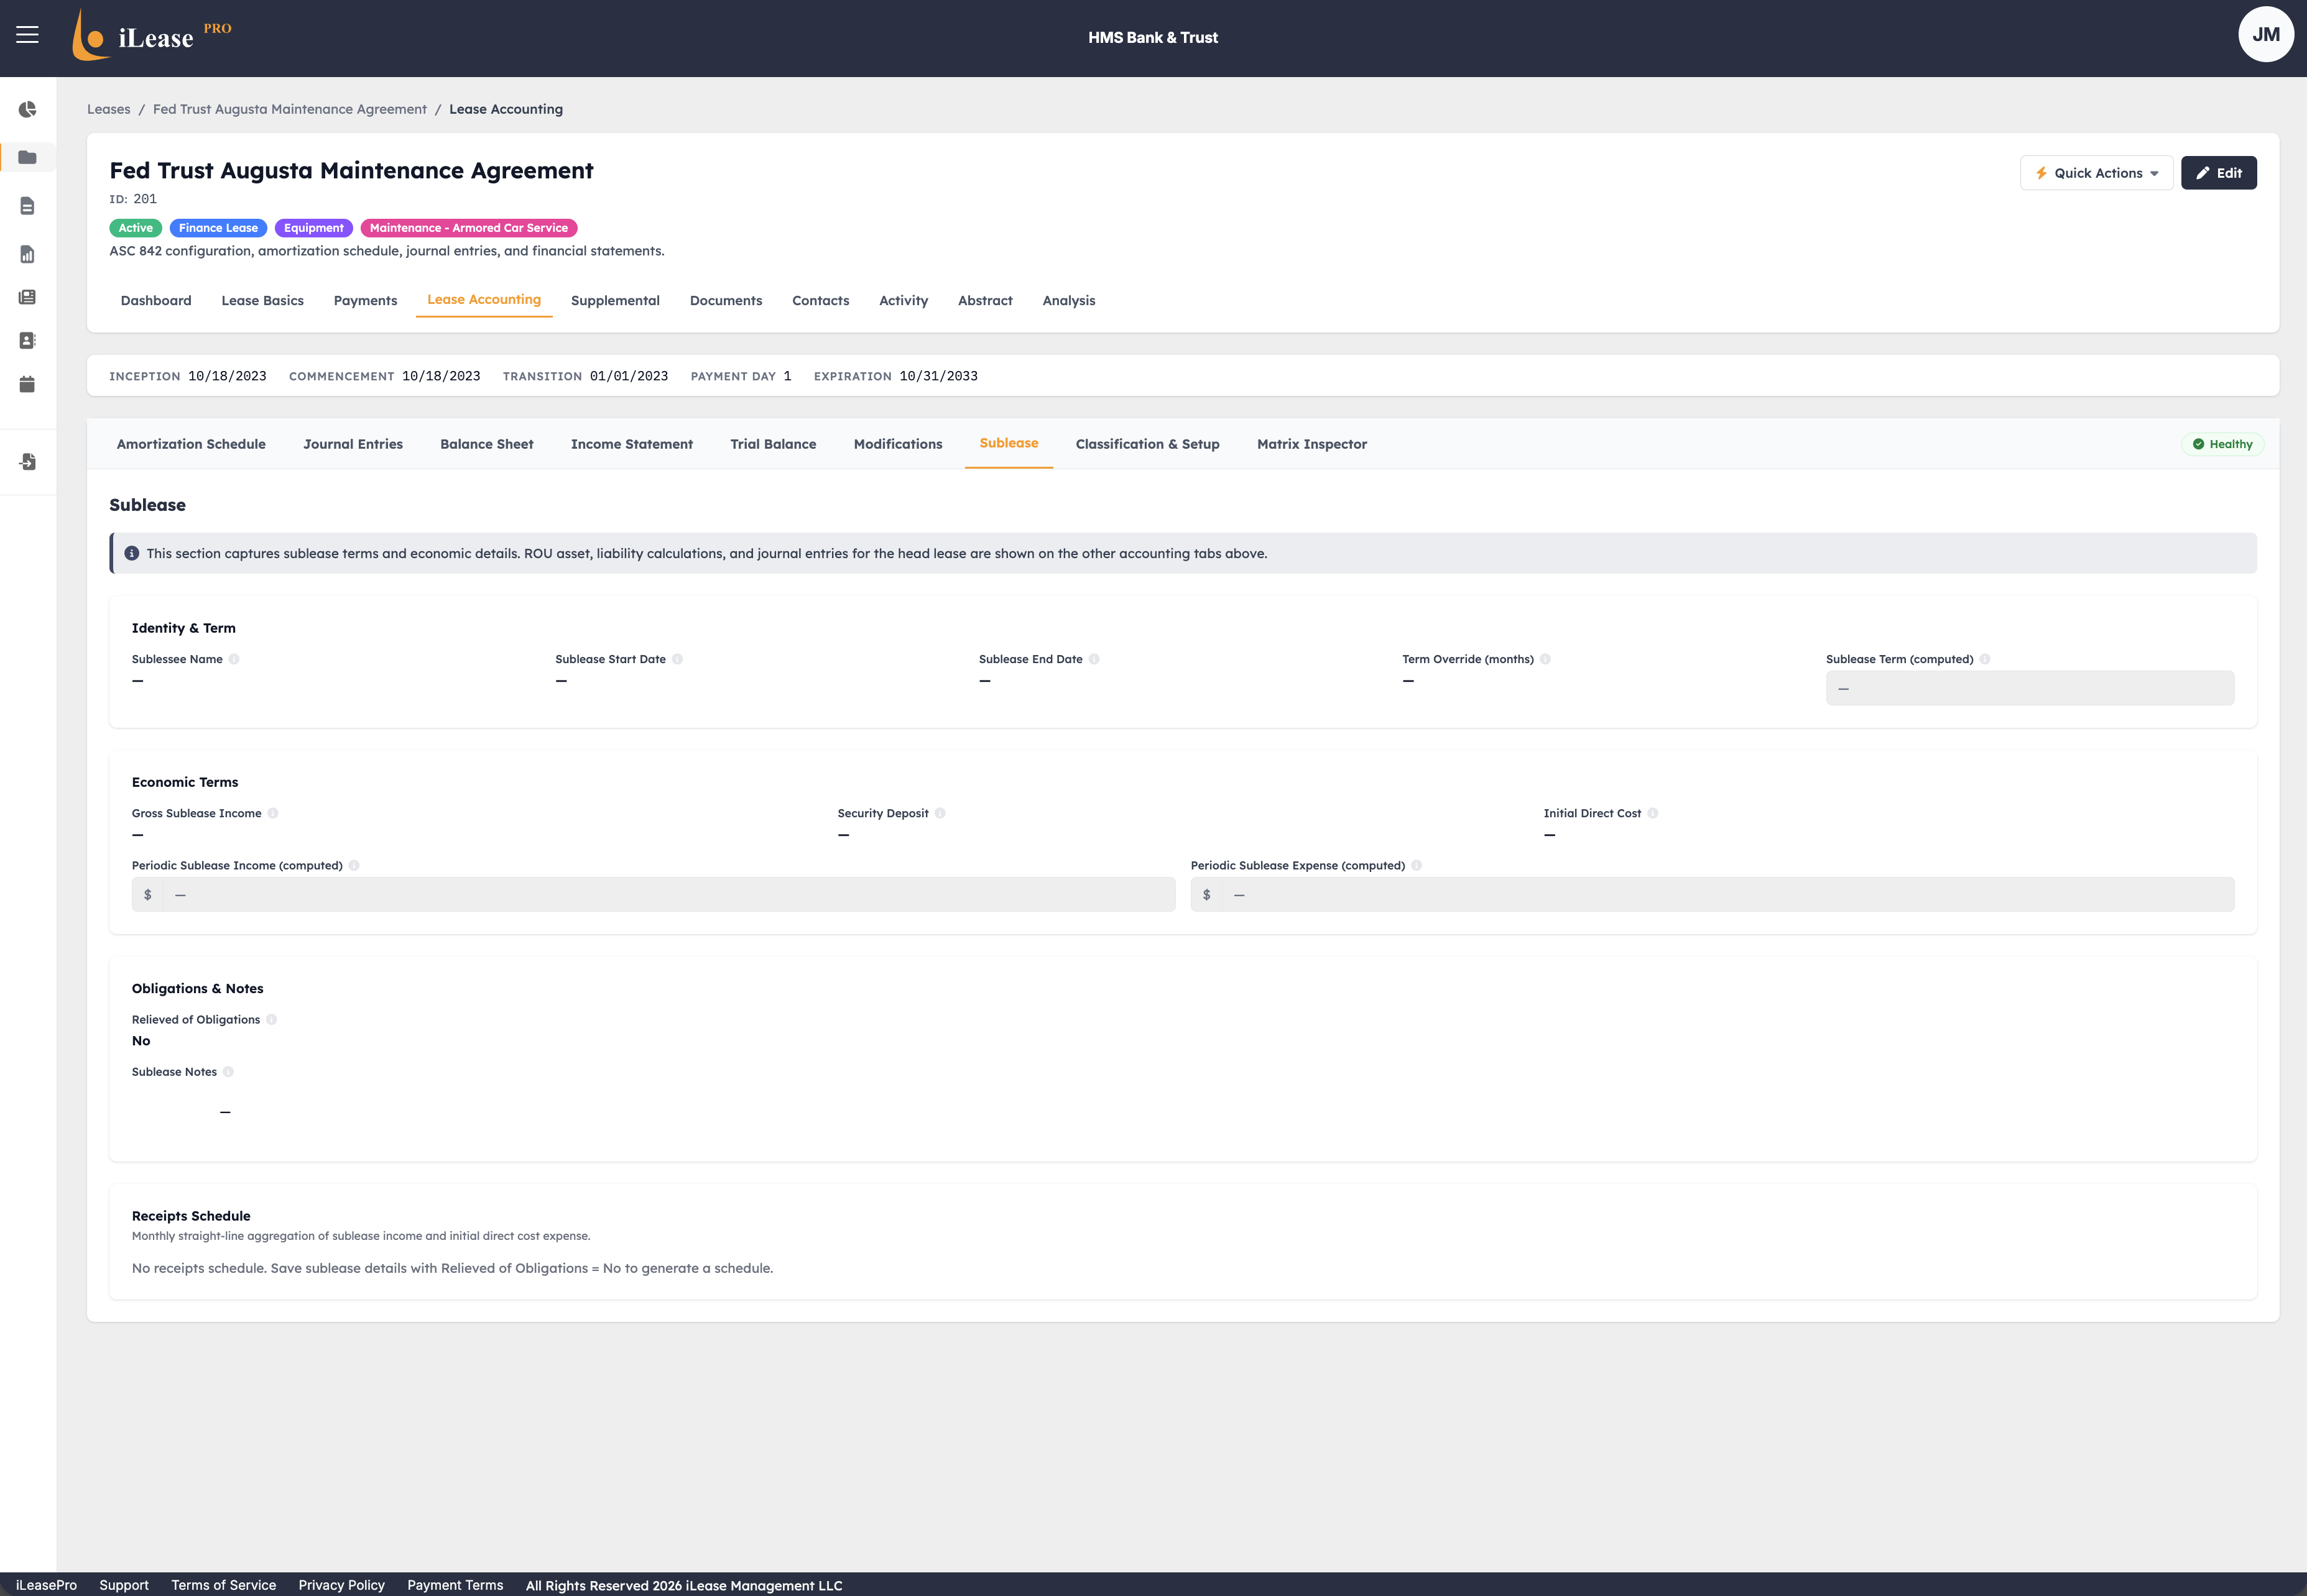The width and height of the screenshot is (2307, 1596).
Task: Click info icon next to Relieved of Obligations
Action: click(x=271, y=1019)
